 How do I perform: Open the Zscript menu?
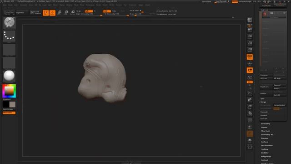(148, 5)
